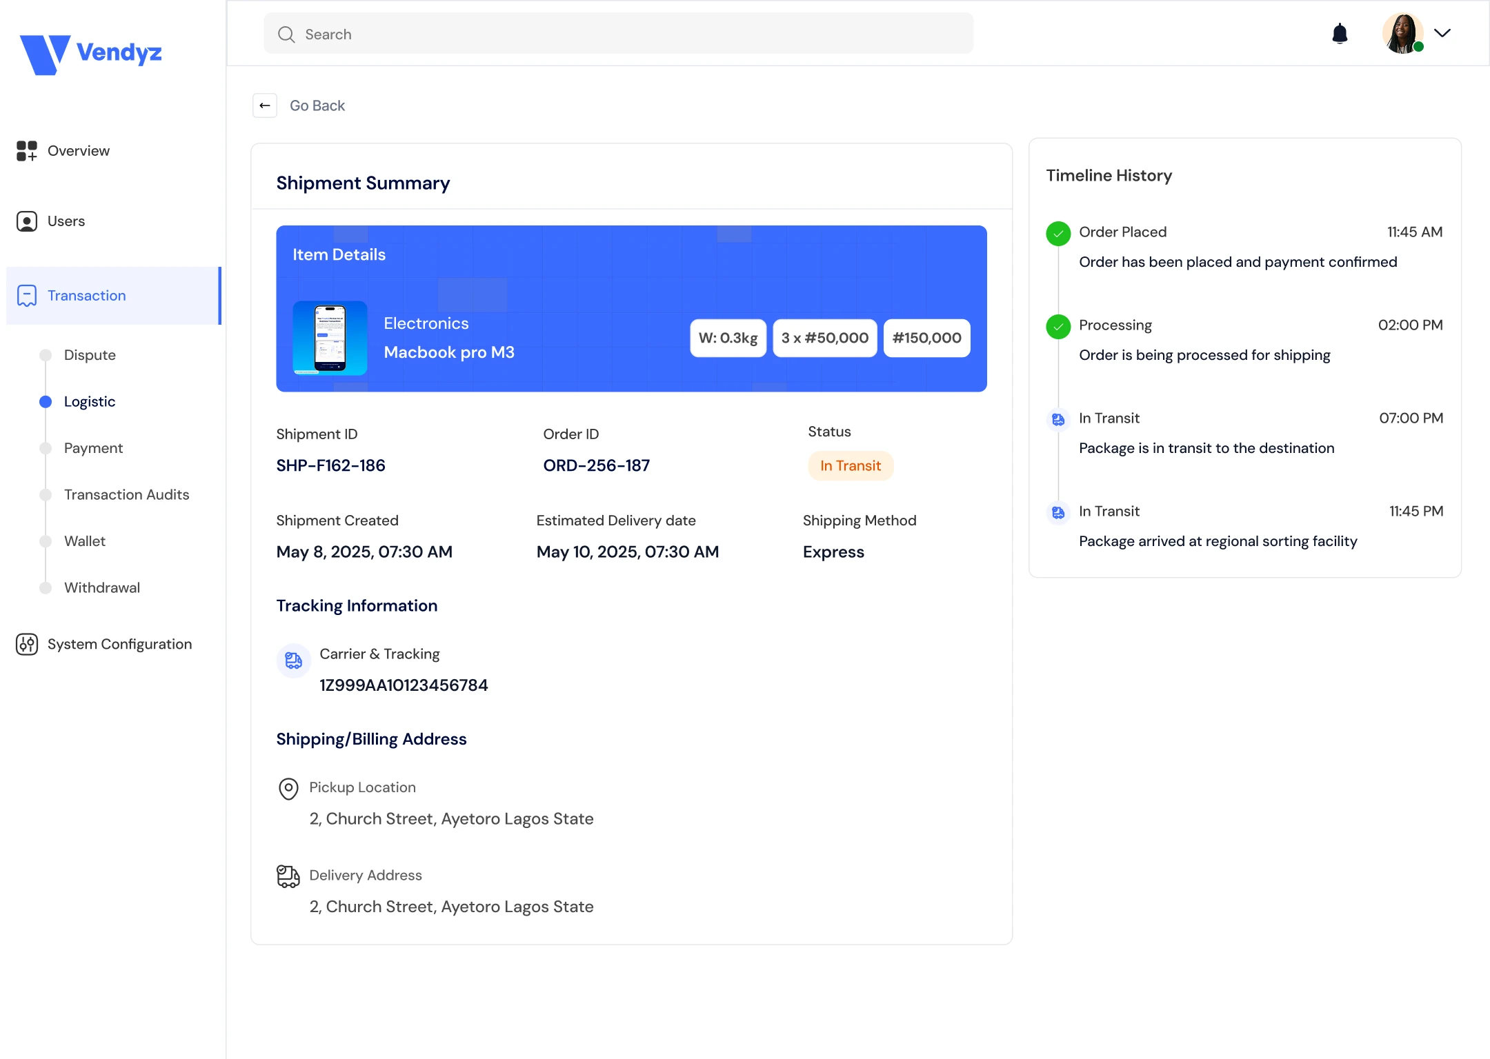Click the Carrier & Tracking truck icon
Image resolution: width=1490 pixels, height=1059 pixels.
294,660
